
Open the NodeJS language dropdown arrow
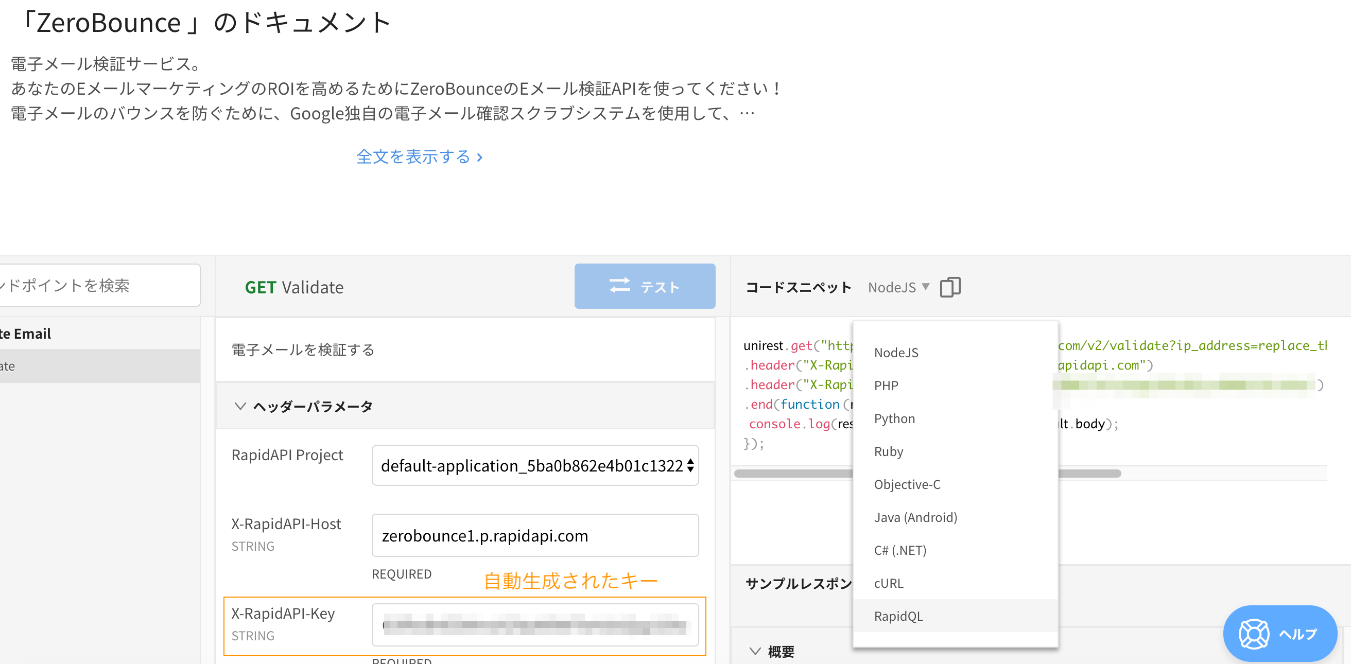click(x=926, y=287)
